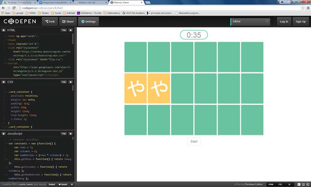Viewport: 311px width, 187px height.
Task: Open the Share menu
Action: 68,22
